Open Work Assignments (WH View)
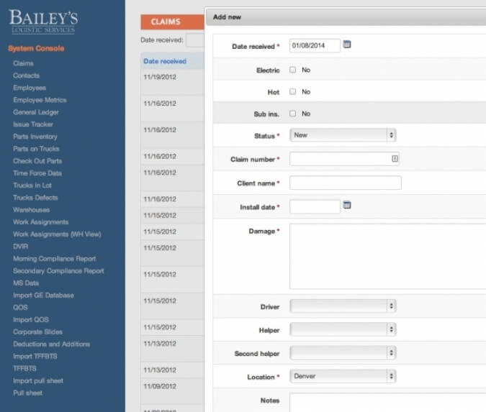The image size is (486, 412). pos(57,234)
